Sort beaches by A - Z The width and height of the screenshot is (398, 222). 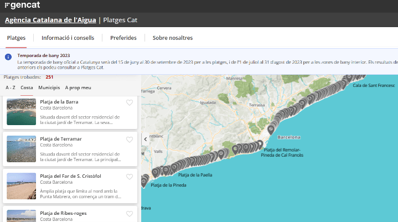click(11, 87)
